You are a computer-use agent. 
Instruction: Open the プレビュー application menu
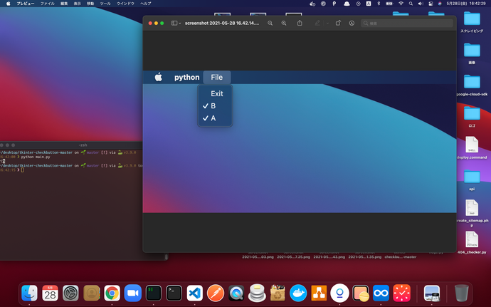pos(26,4)
